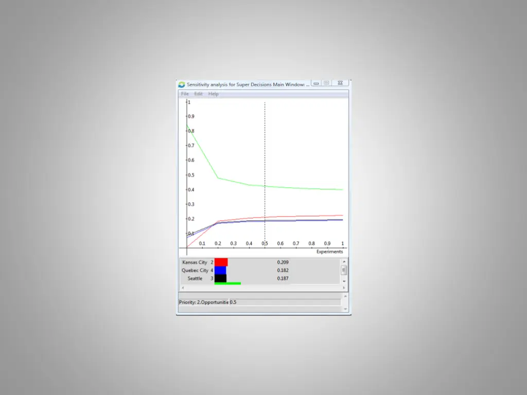Click the alternatives list scroll left arrow
The image size is (527, 395).
(183, 288)
